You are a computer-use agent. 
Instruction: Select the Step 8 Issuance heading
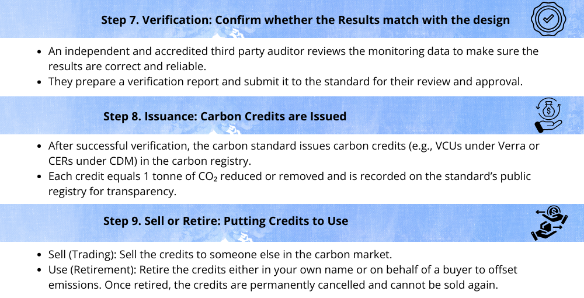coord(225,116)
